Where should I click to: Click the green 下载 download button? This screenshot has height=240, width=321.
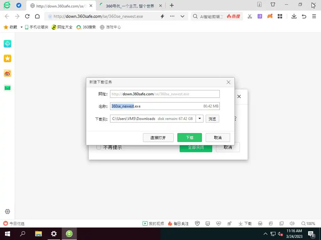190,137
